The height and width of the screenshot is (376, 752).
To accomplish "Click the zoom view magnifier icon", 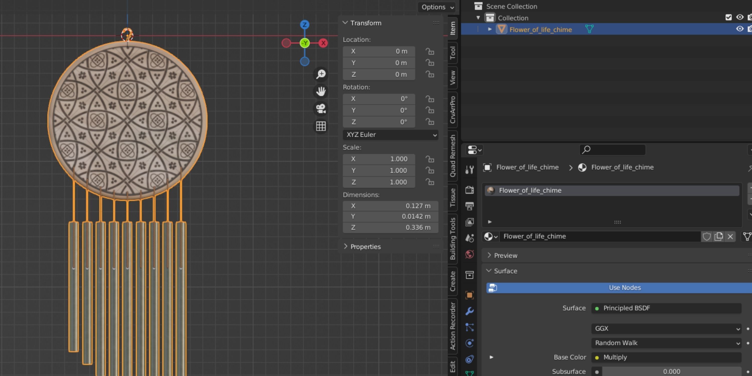I will click(321, 74).
